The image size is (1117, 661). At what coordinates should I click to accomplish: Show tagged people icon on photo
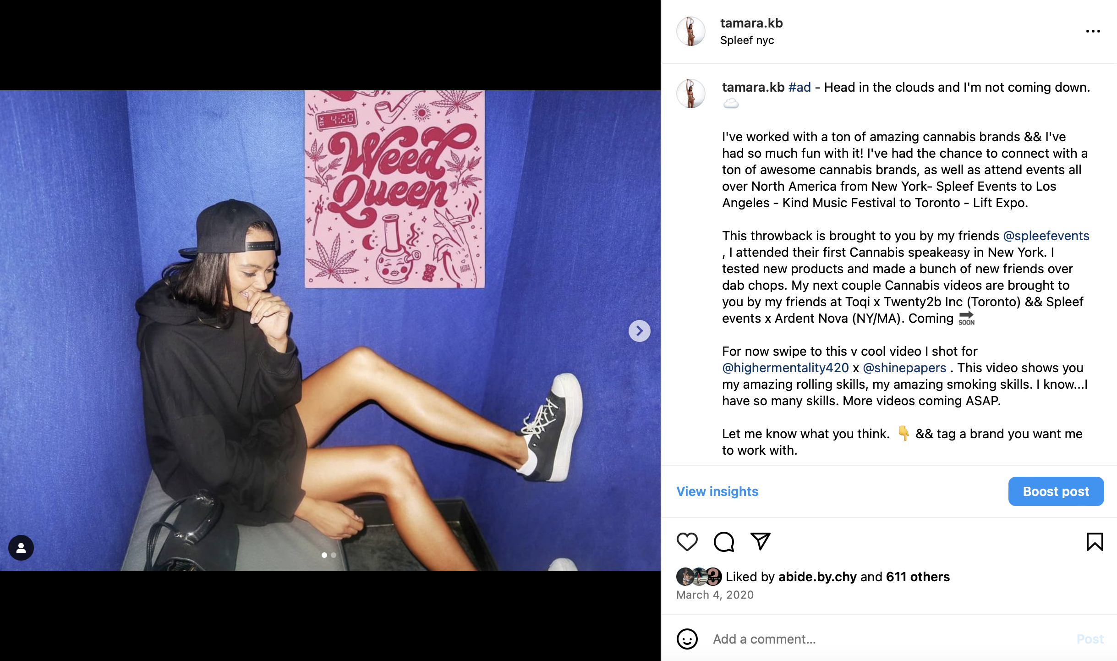coord(21,548)
